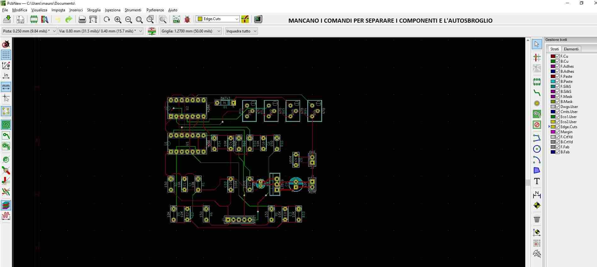Viewport: 597px width, 267px height.
Task: Select the Measure distance tool
Action: [x=537, y=253]
